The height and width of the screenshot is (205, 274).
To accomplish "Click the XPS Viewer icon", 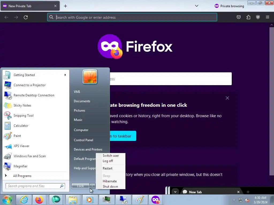I will point(7,146).
